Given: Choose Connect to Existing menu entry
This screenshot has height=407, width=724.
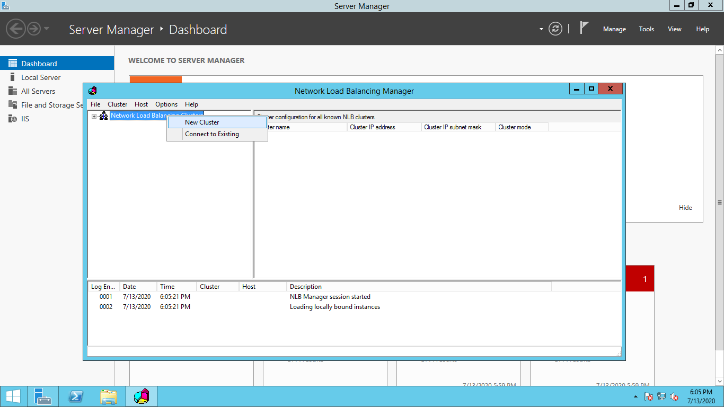Looking at the screenshot, I should pos(212,135).
